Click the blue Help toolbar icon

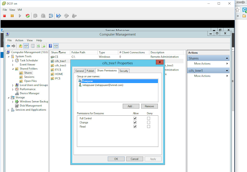click(x=51, y=46)
